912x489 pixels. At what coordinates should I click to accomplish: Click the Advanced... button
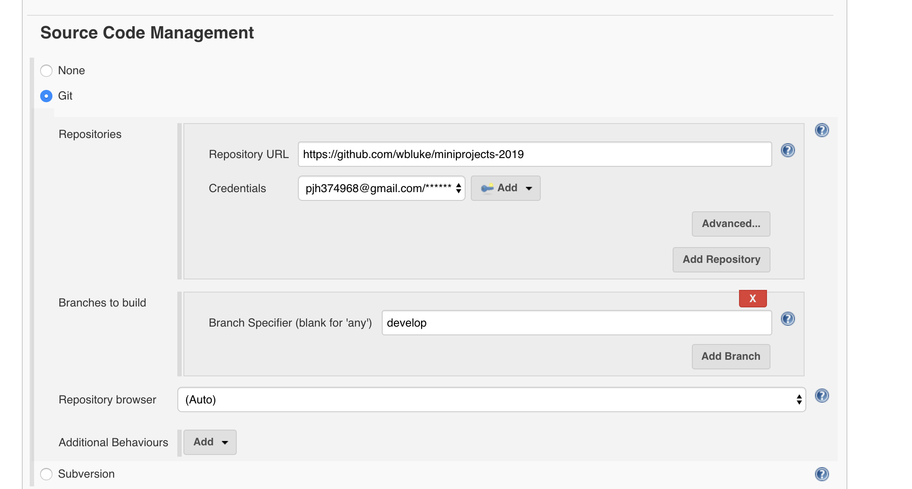731,224
